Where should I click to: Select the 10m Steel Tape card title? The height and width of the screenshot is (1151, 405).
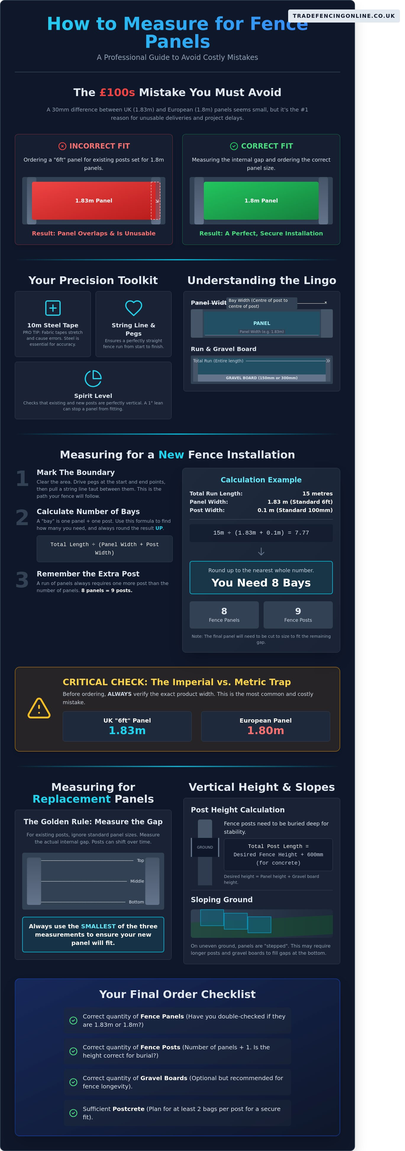coord(53,325)
